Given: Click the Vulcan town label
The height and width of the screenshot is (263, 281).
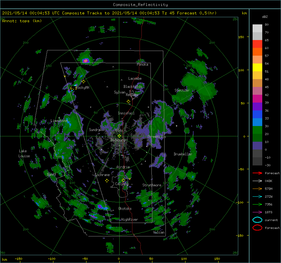Looking at the screenshot, I should 159,232.
